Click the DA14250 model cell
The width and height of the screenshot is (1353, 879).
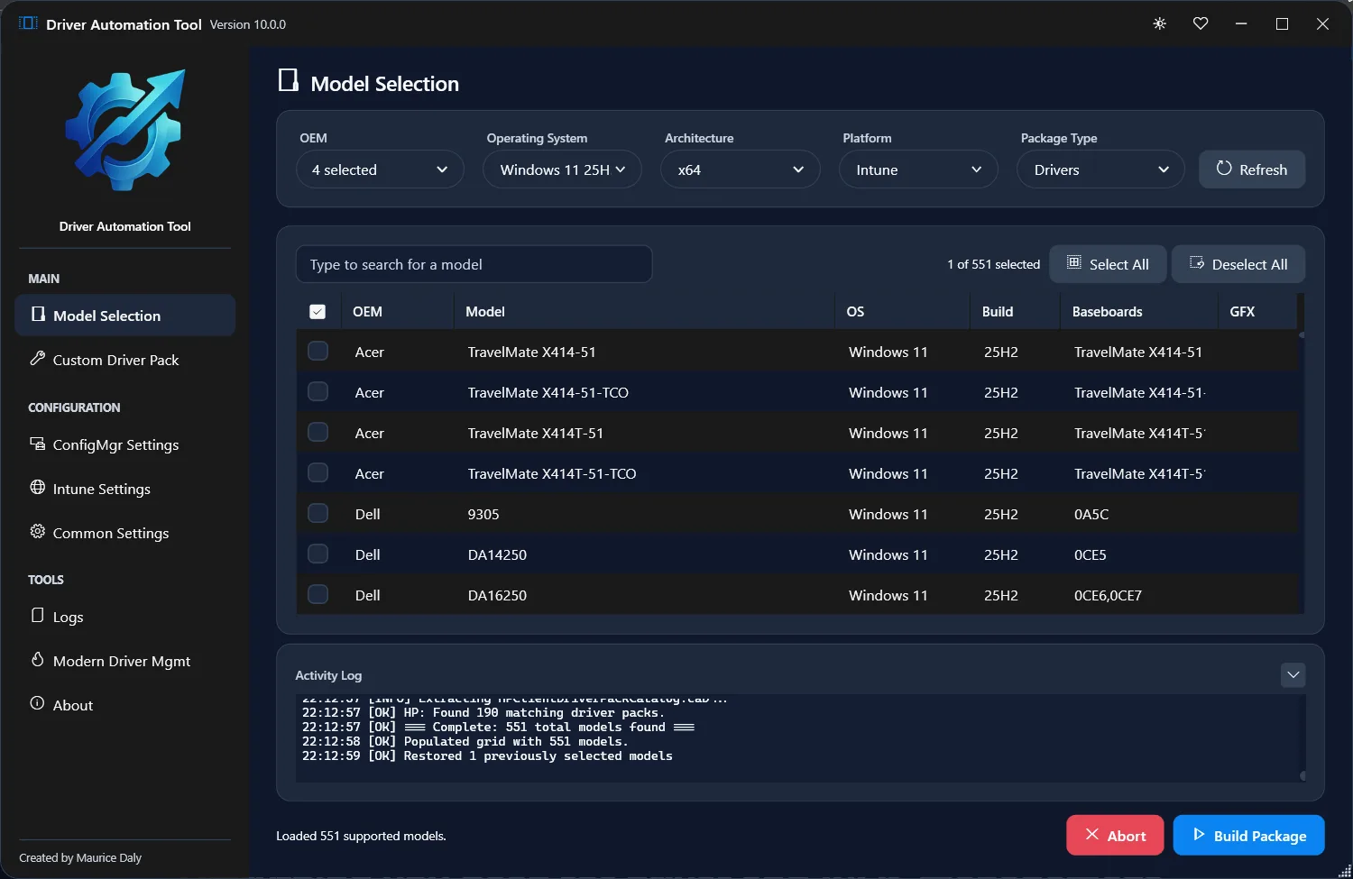click(x=497, y=554)
